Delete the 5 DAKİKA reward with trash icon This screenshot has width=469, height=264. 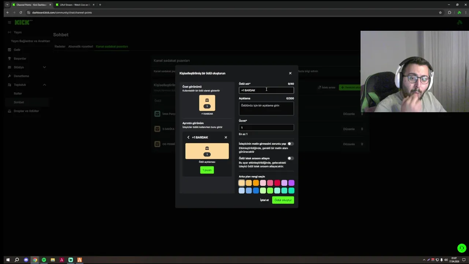362,129
